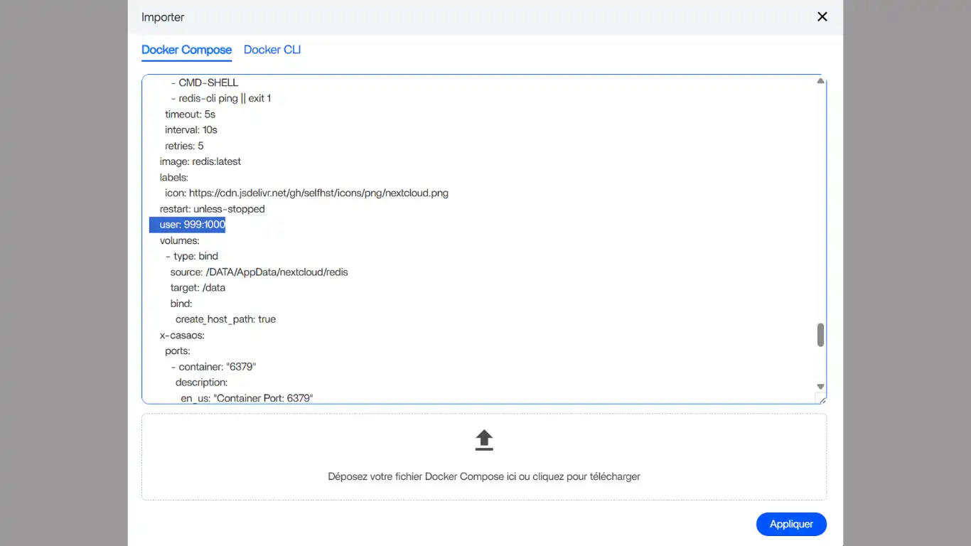Image resolution: width=971 pixels, height=546 pixels.
Task: Click the upload arrow icon
Action: click(x=484, y=440)
